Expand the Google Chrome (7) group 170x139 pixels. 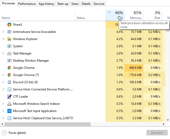[x=3, y=75]
